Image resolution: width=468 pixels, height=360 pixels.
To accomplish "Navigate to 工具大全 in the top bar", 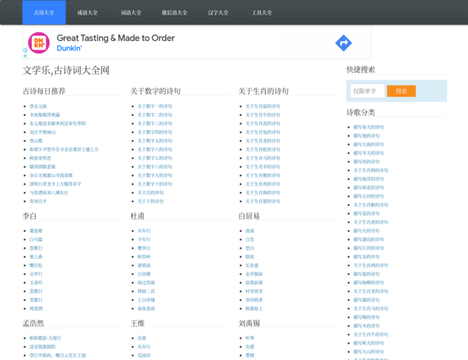I will 262,12.
